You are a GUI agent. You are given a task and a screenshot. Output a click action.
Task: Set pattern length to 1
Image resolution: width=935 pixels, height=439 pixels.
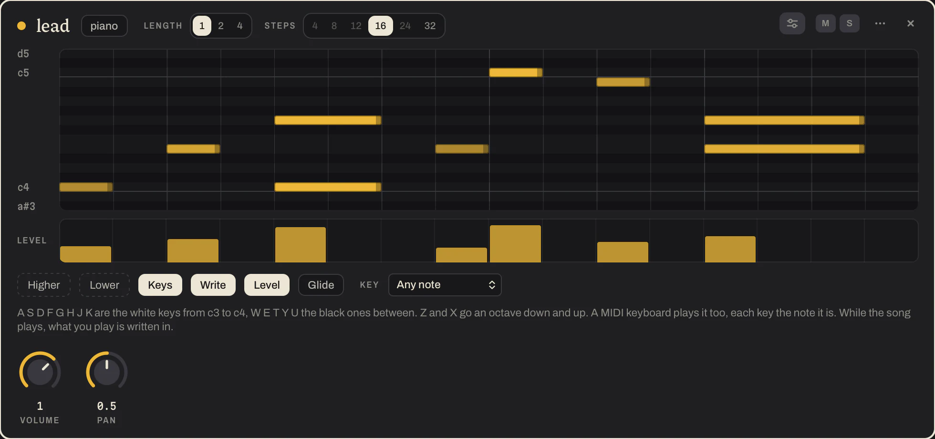202,26
